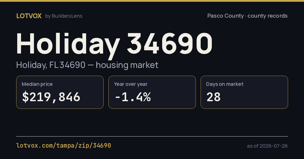Open the Days on market card

pos(244,92)
